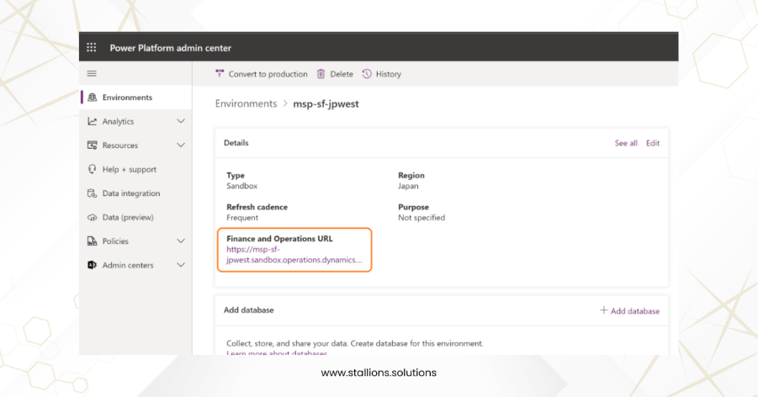Expand the Analytics chevron
This screenshot has height=397, width=758.
(x=180, y=122)
